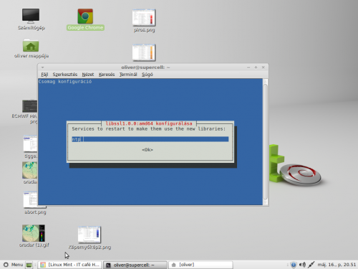
Task: Open the Nézet menu in terminal
Action: tap(88, 75)
